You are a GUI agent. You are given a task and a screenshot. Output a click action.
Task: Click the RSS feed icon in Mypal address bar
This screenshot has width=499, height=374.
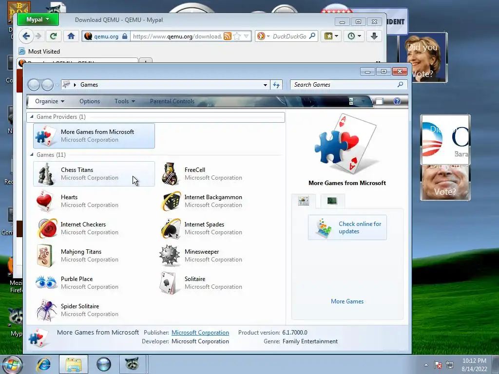[x=227, y=36]
